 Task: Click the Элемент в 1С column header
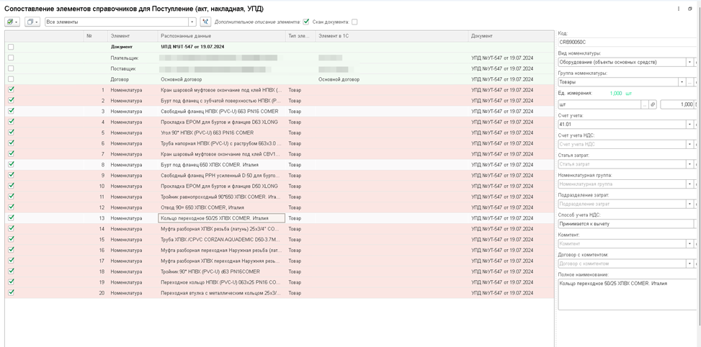pyautogui.click(x=392, y=36)
